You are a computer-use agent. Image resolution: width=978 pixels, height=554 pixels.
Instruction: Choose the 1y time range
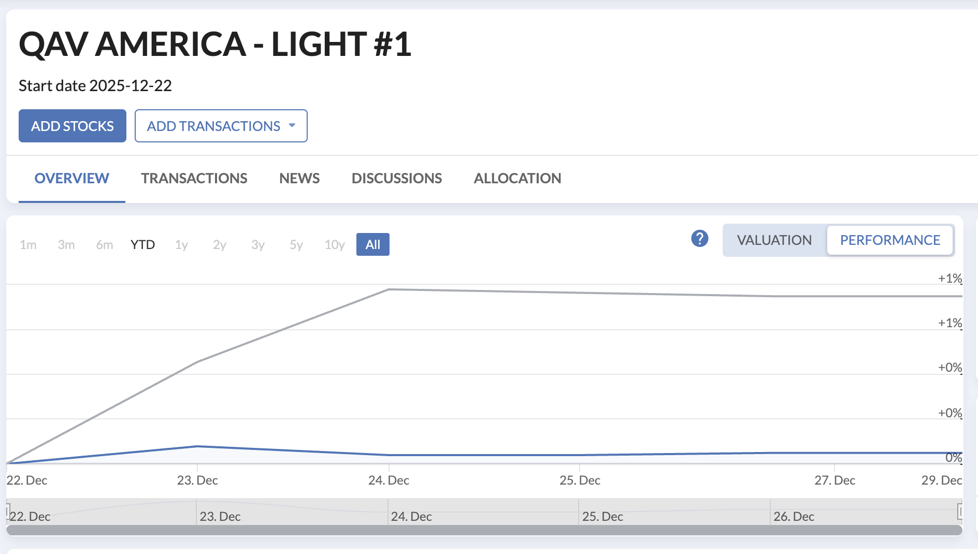pos(181,244)
